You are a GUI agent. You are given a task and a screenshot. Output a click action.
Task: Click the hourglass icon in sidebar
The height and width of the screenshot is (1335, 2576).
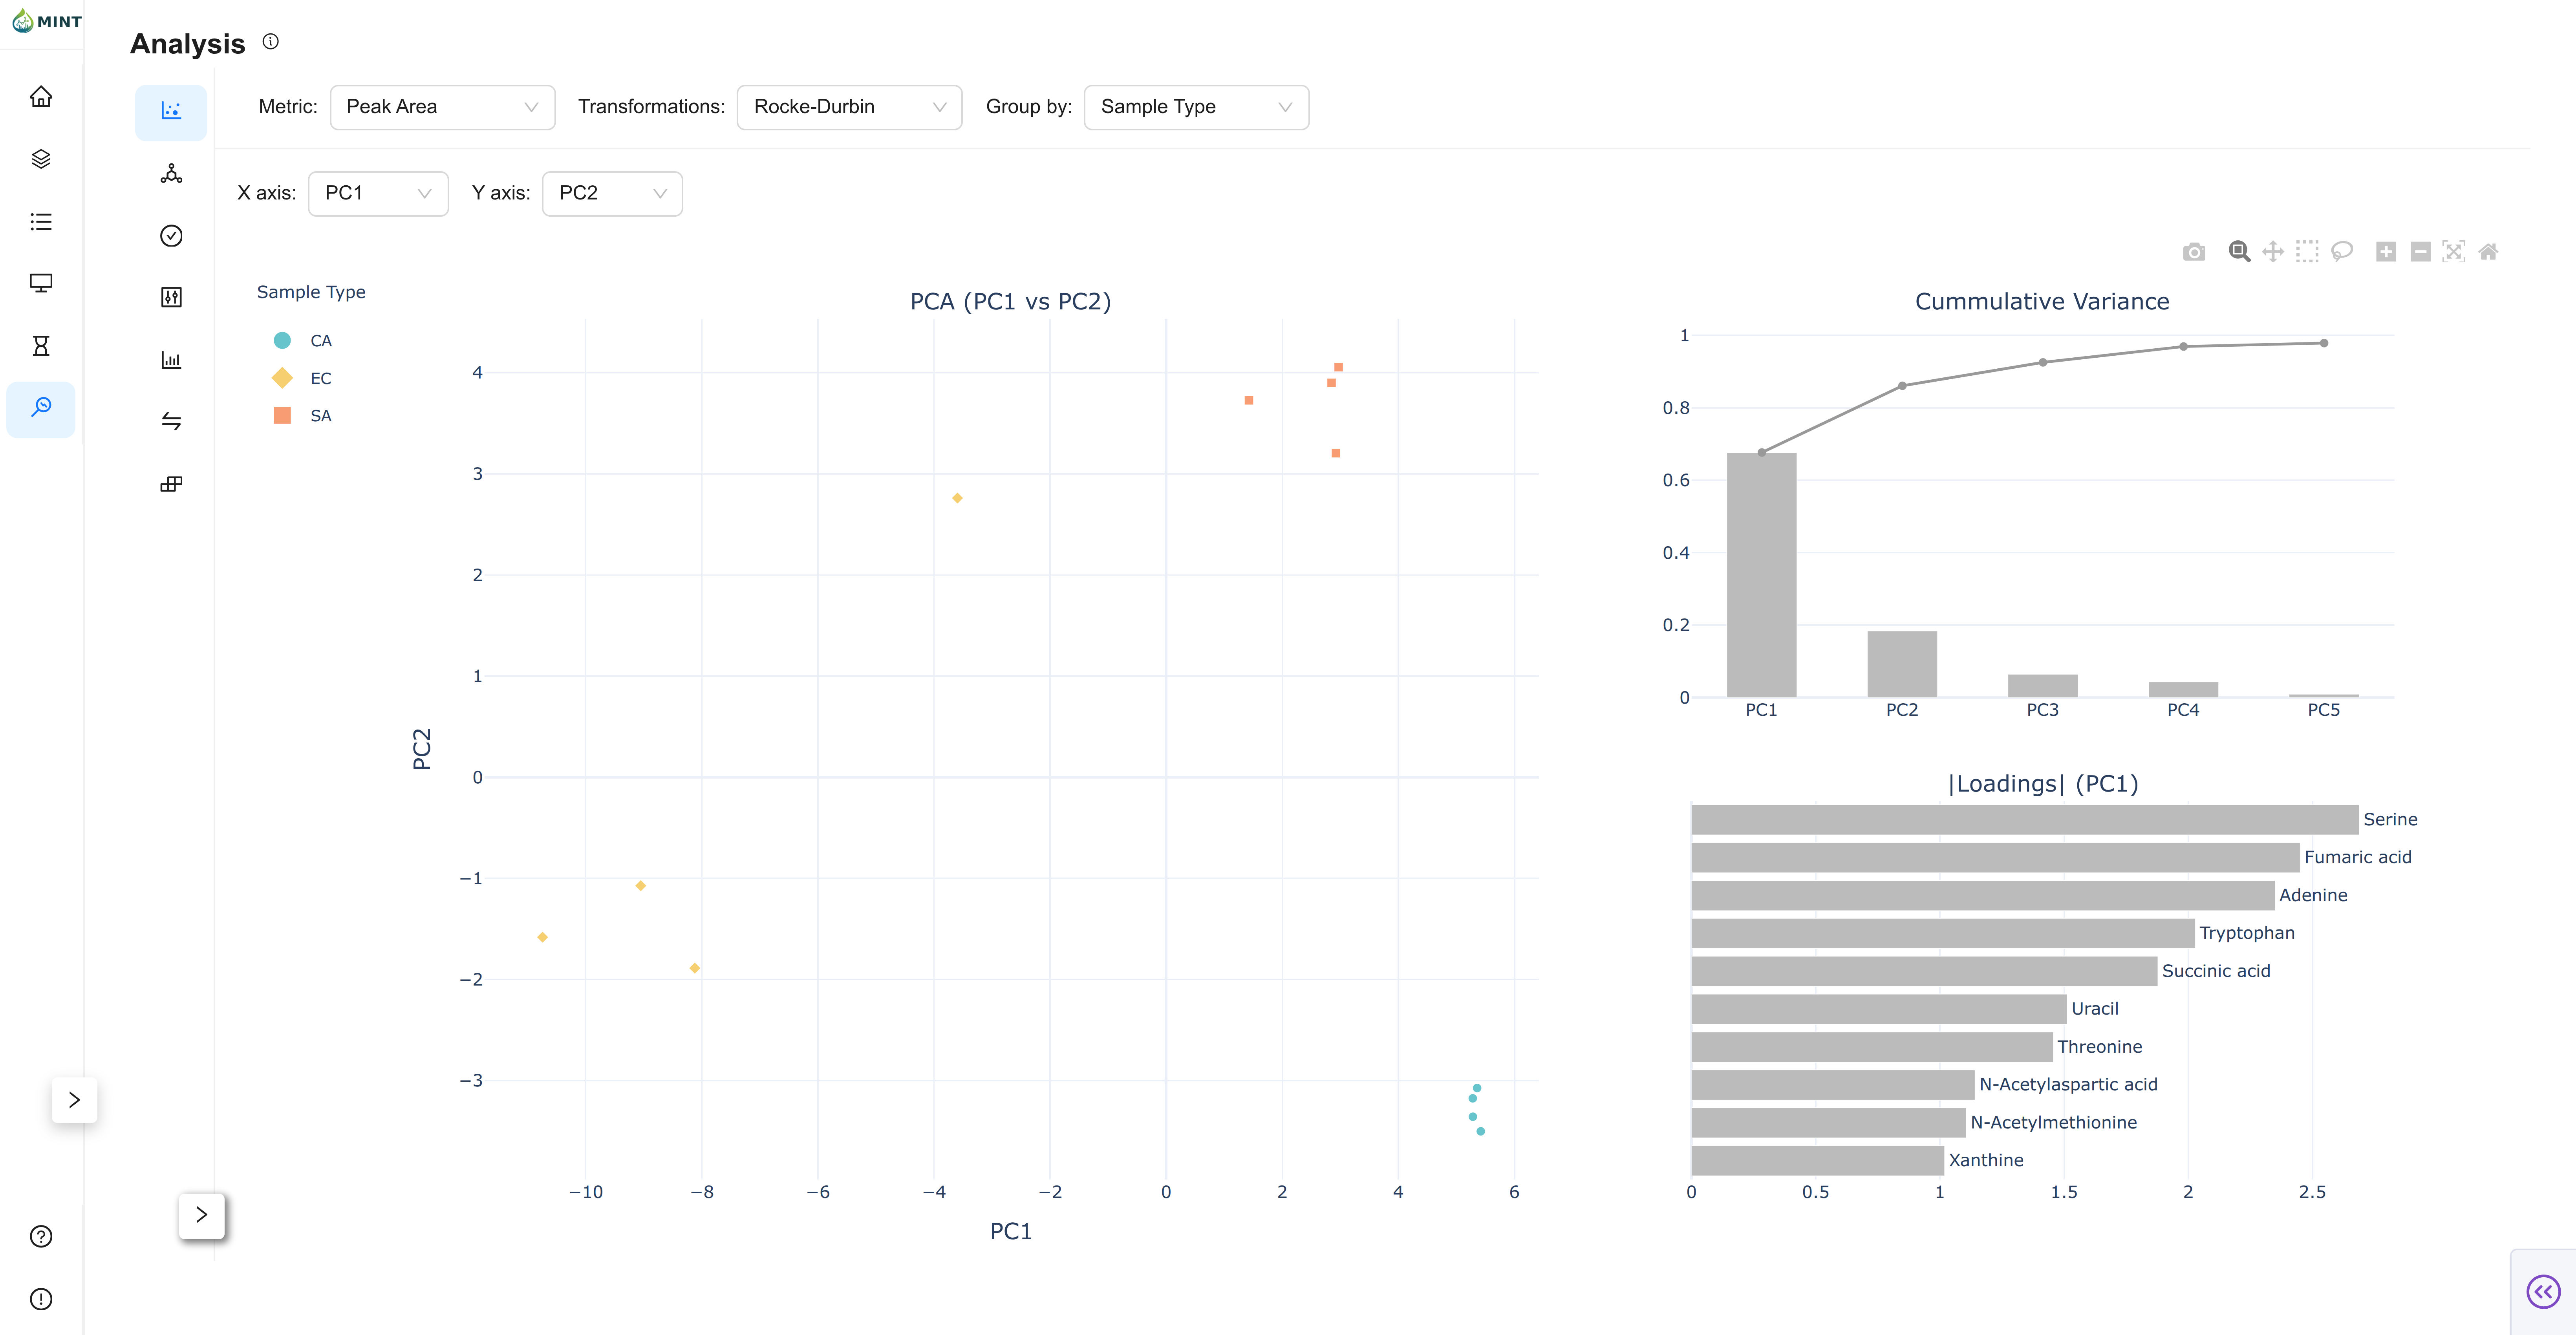[x=41, y=346]
